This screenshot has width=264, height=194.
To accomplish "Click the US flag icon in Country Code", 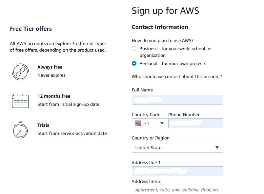I will click(x=138, y=123).
